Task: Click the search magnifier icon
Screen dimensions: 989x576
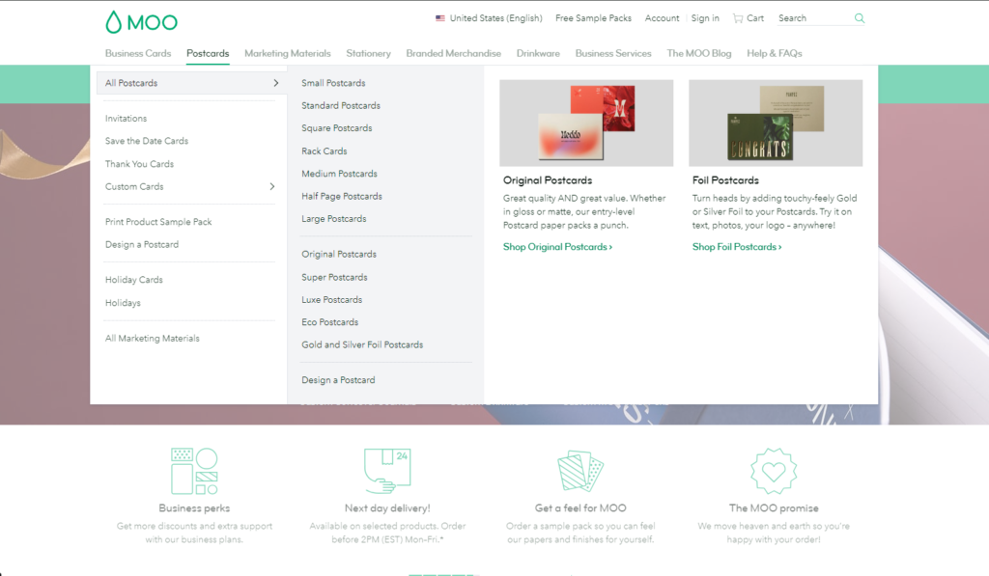Action: (x=860, y=18)
